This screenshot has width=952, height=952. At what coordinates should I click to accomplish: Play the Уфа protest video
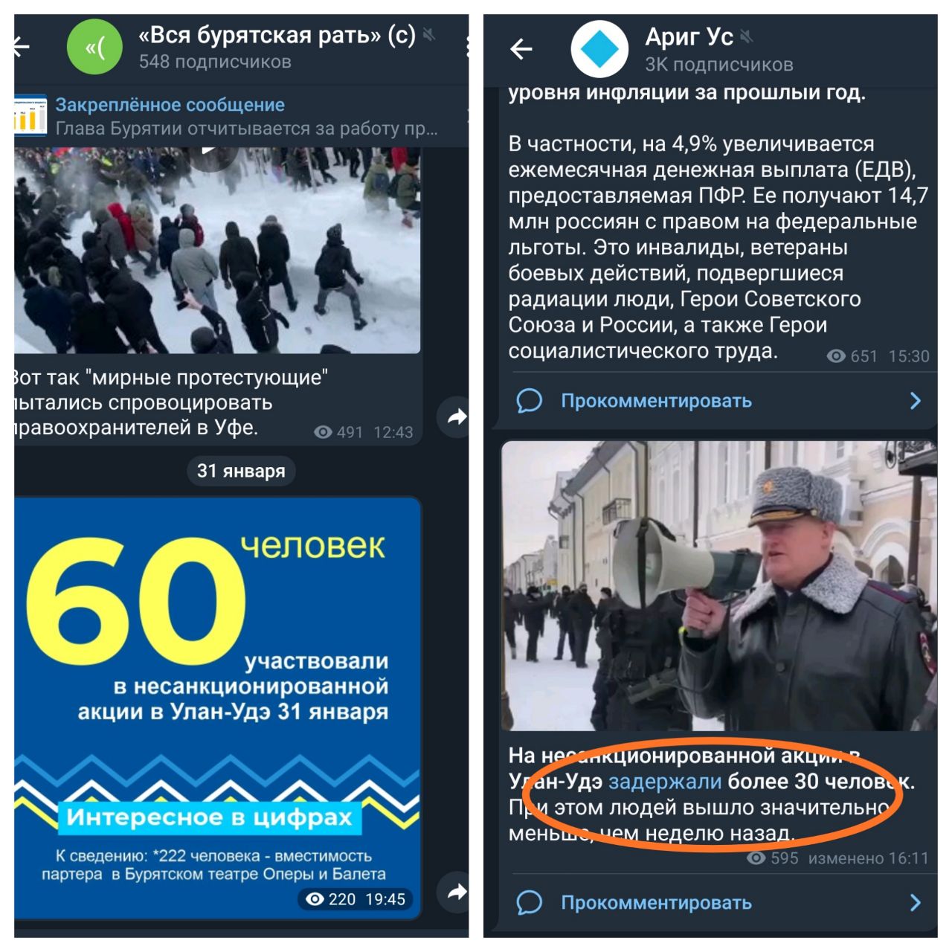[x=211, y=151]
